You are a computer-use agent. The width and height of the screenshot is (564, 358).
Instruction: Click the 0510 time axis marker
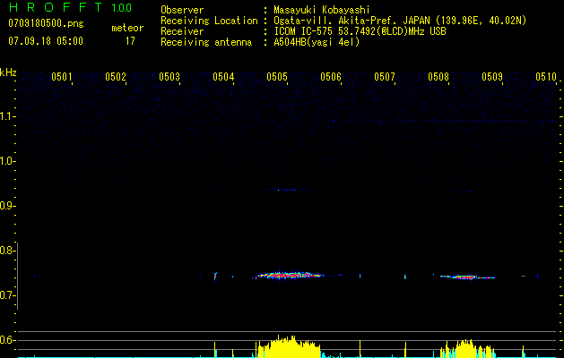coord(546,76)
